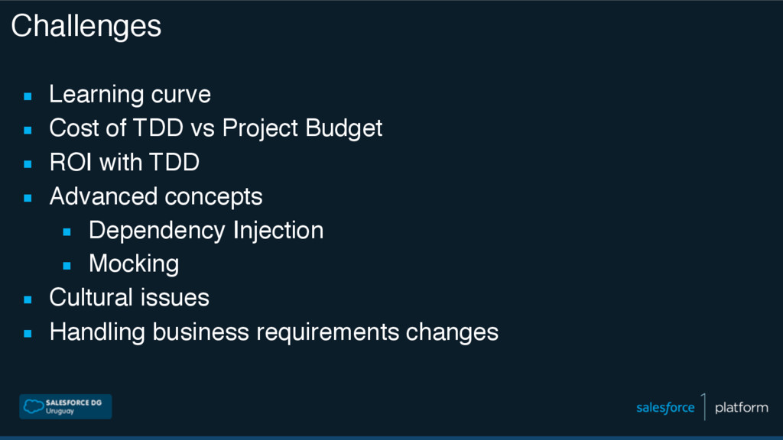Click the Cost of TDD vs Project Budget line
Viewport: 783px width, 440px height.
216,128
